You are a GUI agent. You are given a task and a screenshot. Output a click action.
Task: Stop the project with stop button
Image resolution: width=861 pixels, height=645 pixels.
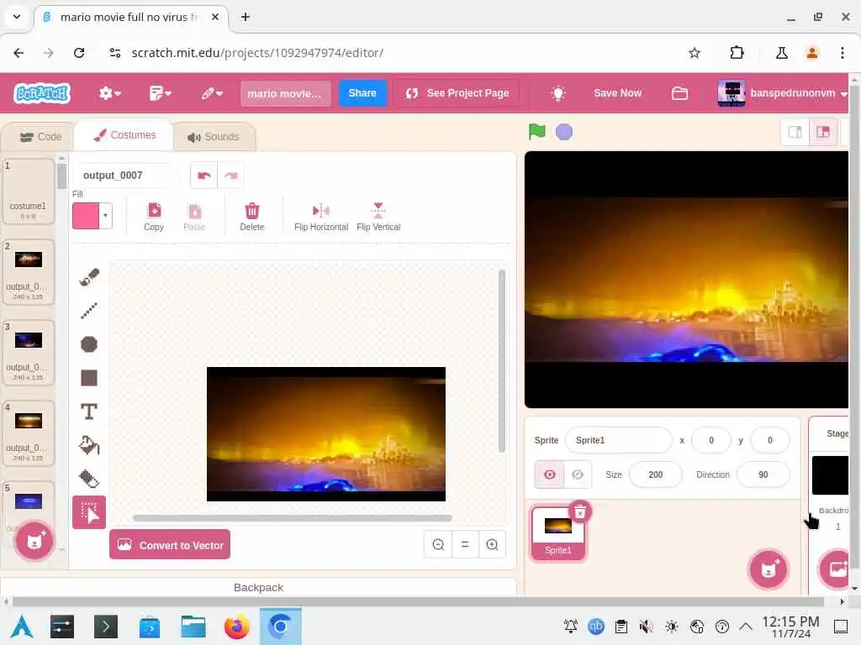(564, 132)
